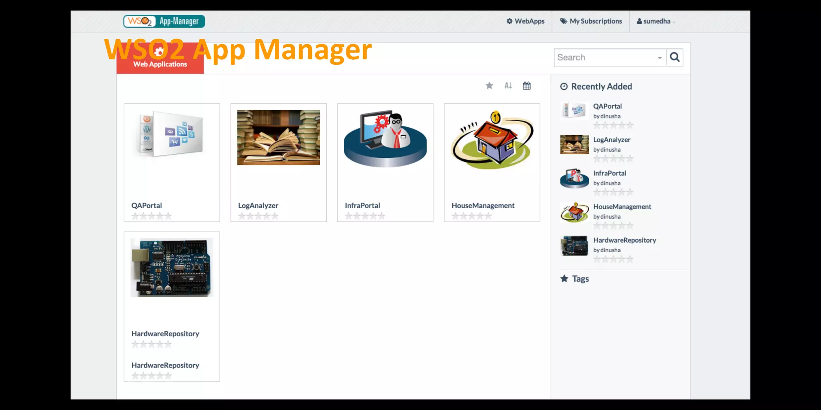
Task: Open the QAPortal app thumbnail
Action: point(172,134)
